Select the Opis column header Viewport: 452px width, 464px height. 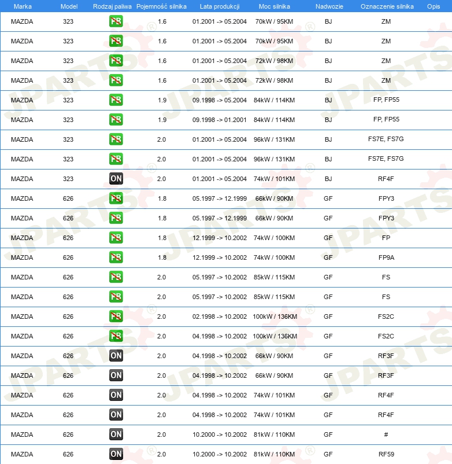coord(434,6)
